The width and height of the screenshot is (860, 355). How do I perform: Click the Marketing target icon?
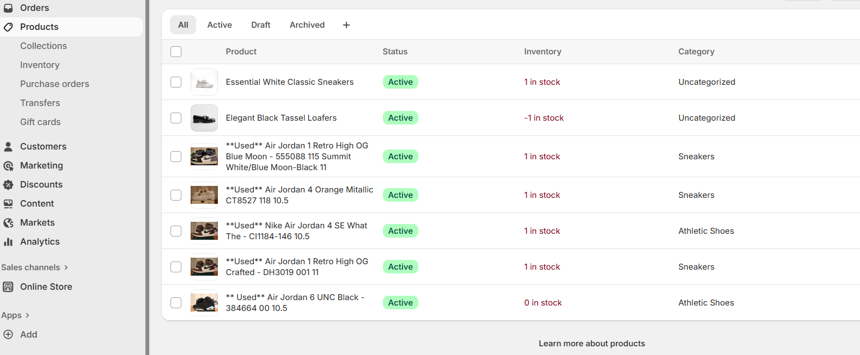pyautogui.click(x=8, y=165)
